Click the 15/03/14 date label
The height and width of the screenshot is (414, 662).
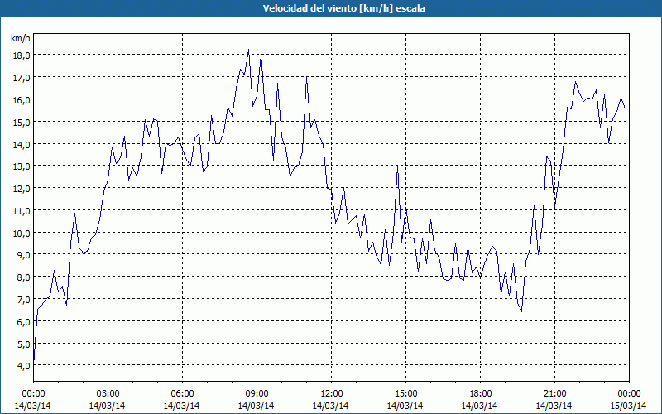tap(628, 406)
